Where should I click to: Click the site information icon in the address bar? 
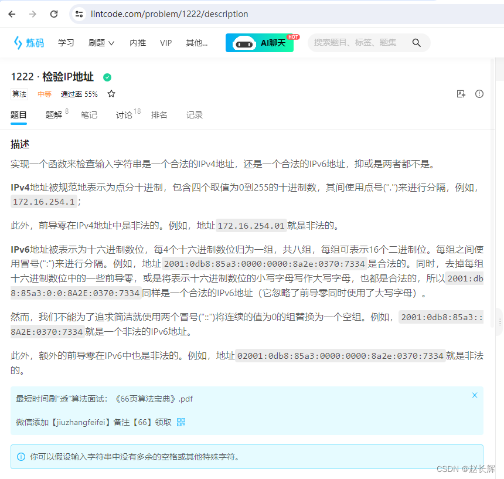click(79, 13)
